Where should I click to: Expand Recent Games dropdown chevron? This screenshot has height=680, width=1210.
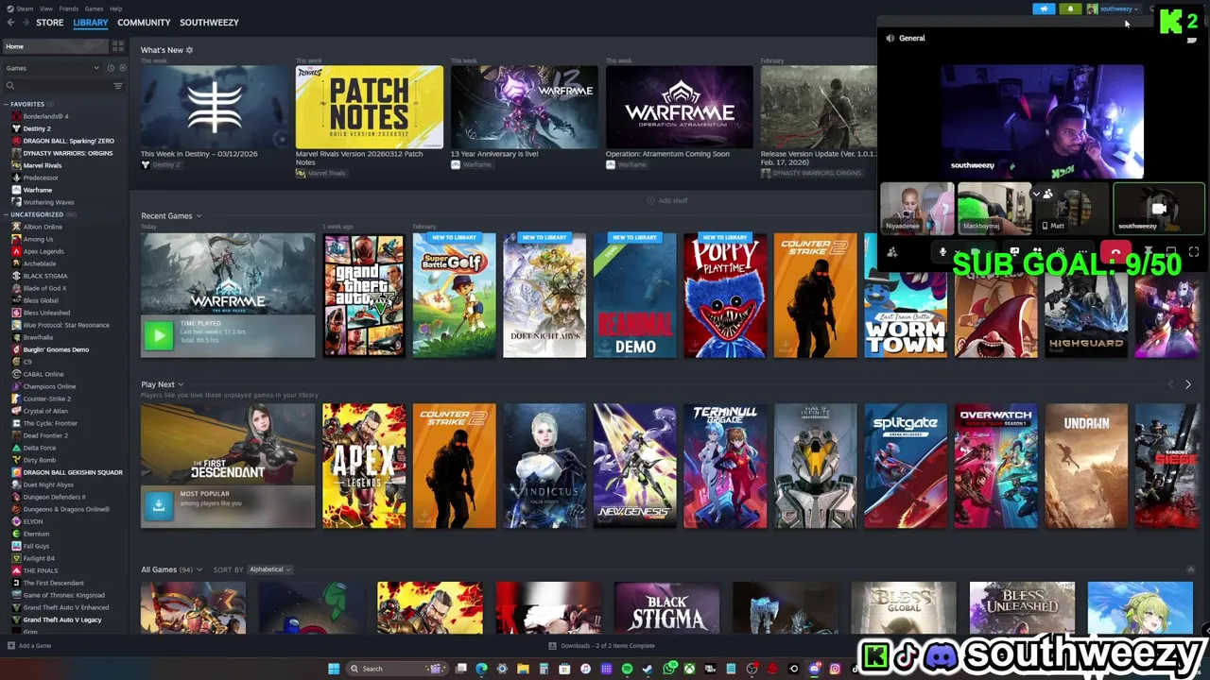pos(199,216)
